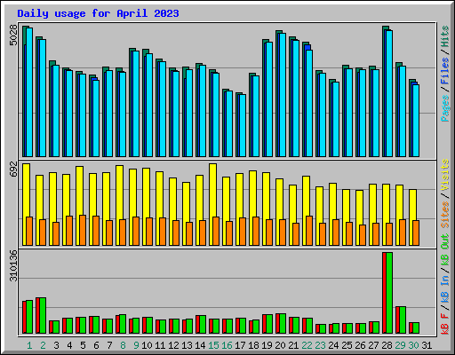Click the y-axis value 692
Viewport: 455px width, 355px height.
tap(13, 170)
